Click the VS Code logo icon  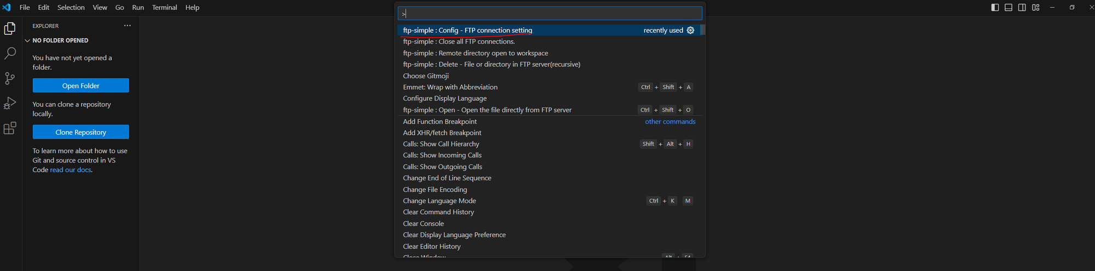click(7, 8)
